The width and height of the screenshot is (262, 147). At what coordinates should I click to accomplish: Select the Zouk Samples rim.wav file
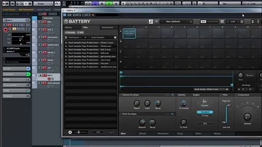click(91, 63)
